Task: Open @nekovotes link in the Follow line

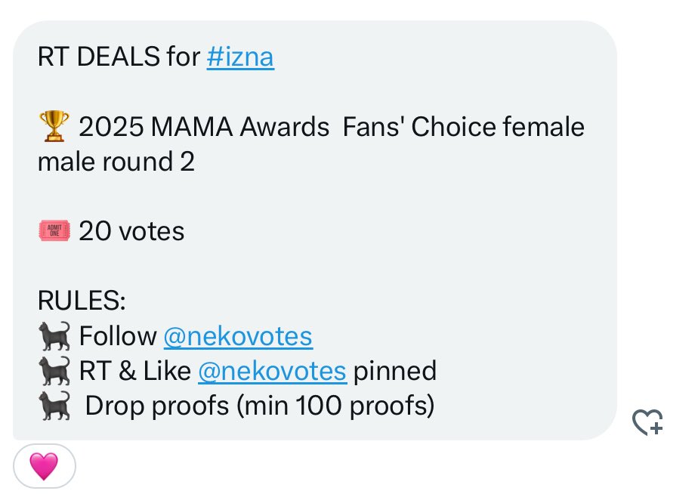Action: [x=237, y=336]
